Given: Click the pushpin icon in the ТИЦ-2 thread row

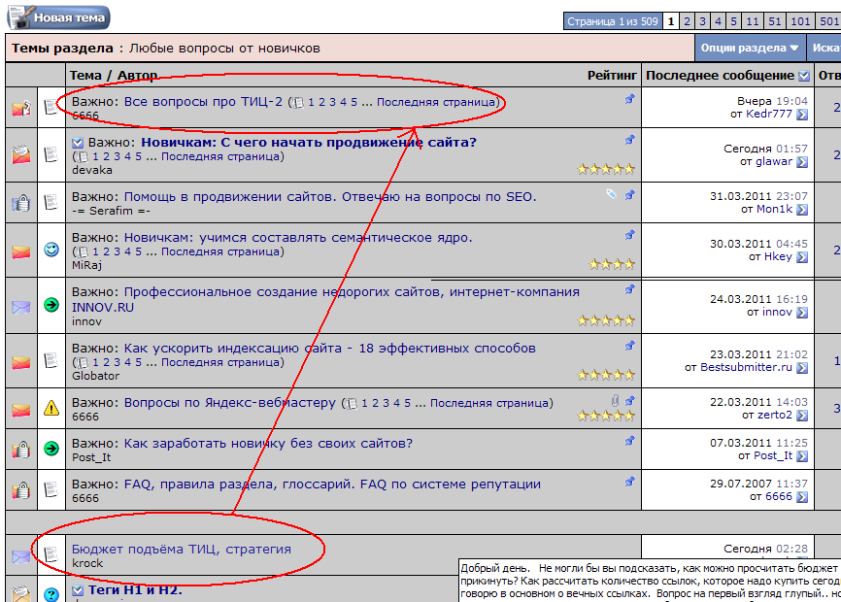Looking at the screenshot, I should point(630,99).
